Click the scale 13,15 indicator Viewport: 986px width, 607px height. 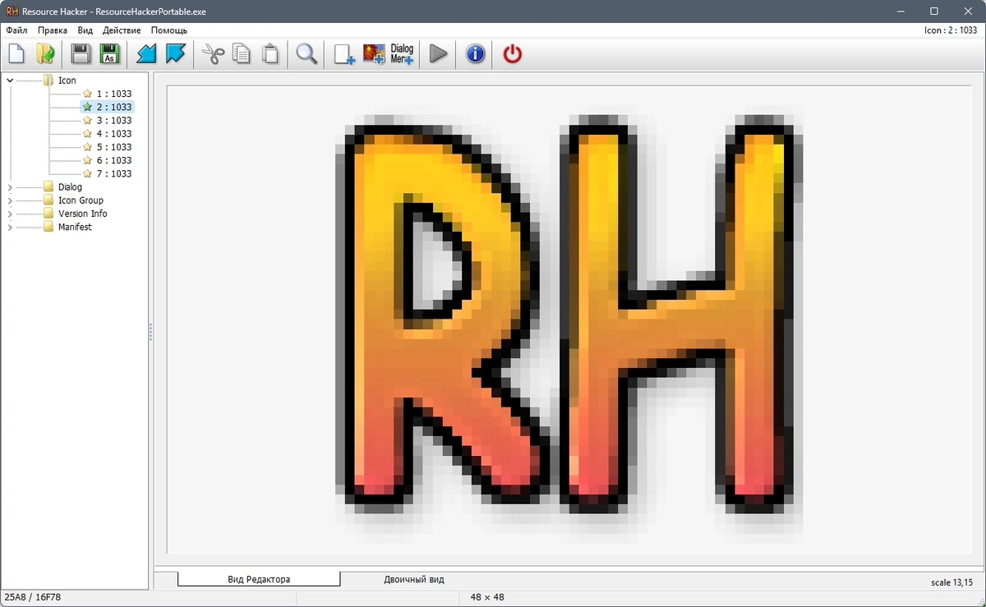tap(951, 582)
